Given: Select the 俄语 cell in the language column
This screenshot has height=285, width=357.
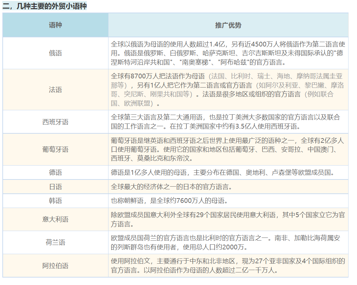Looking at the screenshot, I should point(55,53).
